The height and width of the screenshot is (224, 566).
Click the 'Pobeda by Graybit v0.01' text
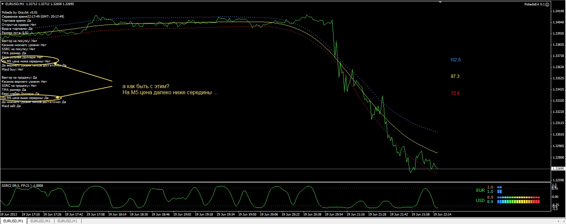[20, 13]
